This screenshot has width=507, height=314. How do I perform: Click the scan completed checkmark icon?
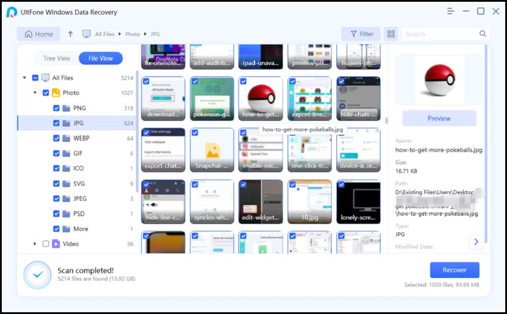(37, 275)
